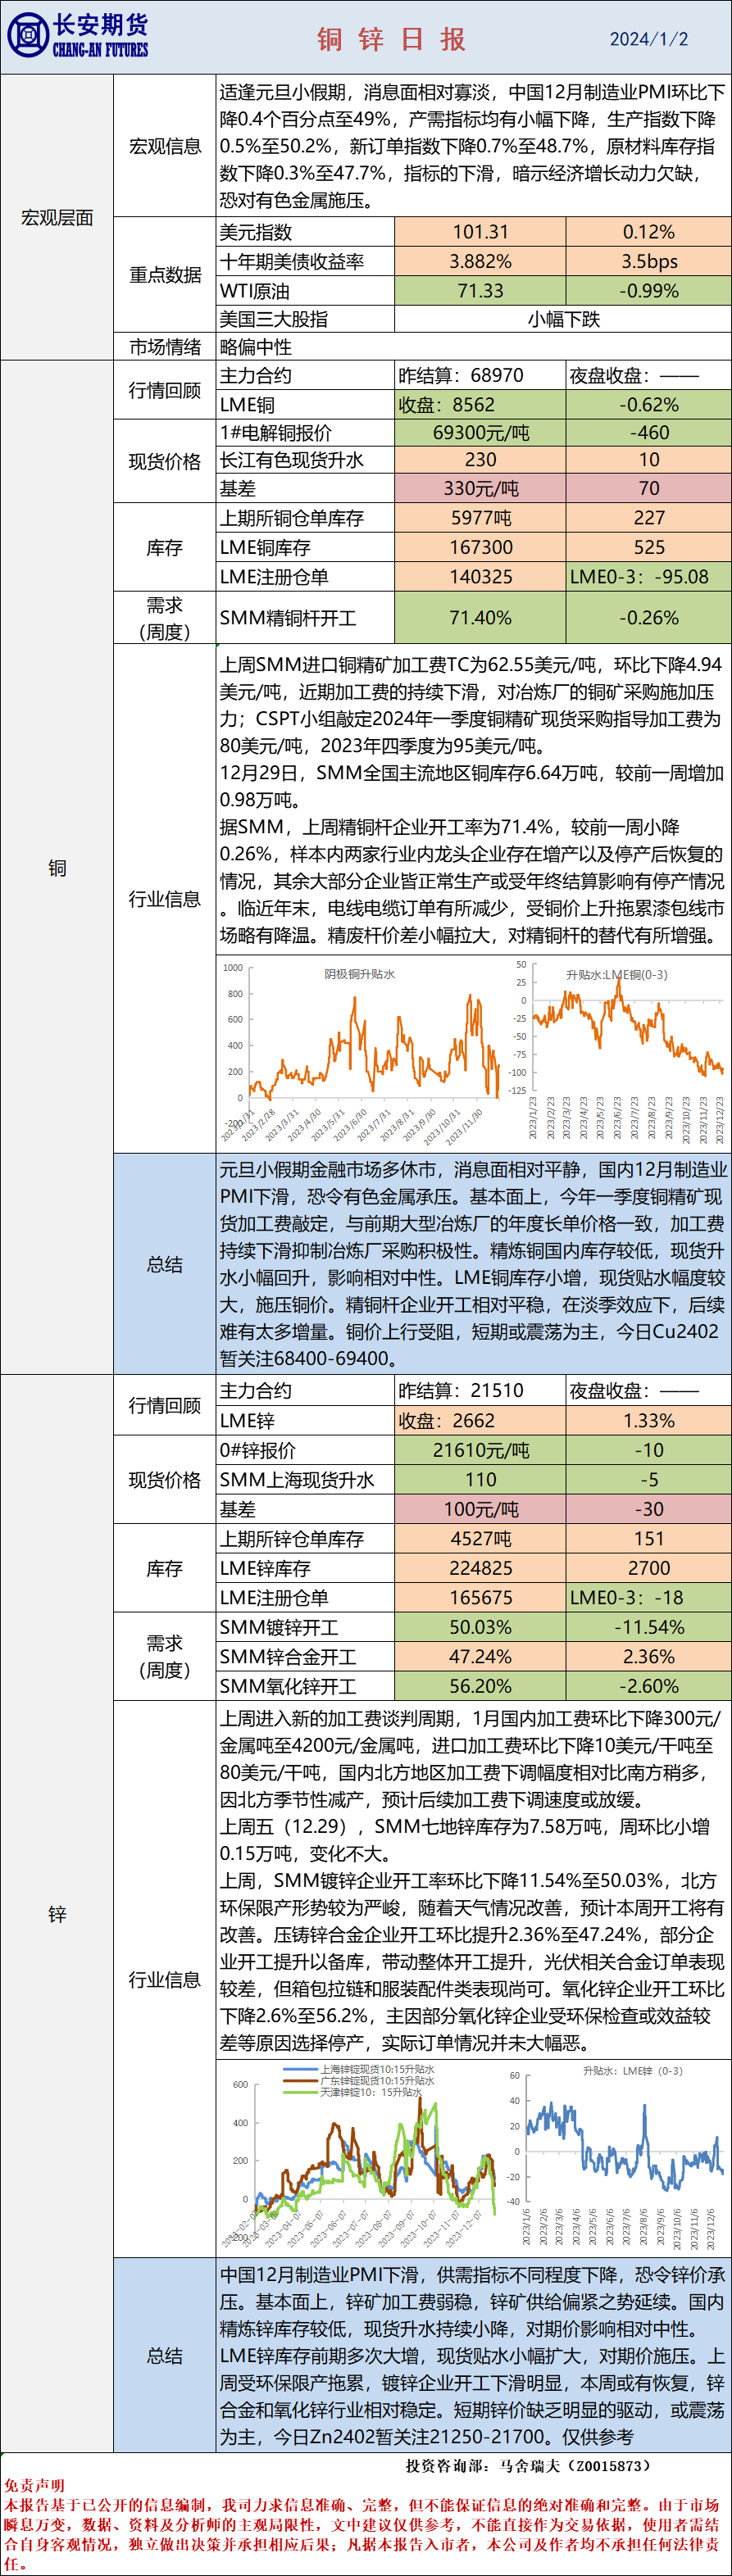
Task: Click the 长安期货 logo at top left
Action: [x=78, y=36]
